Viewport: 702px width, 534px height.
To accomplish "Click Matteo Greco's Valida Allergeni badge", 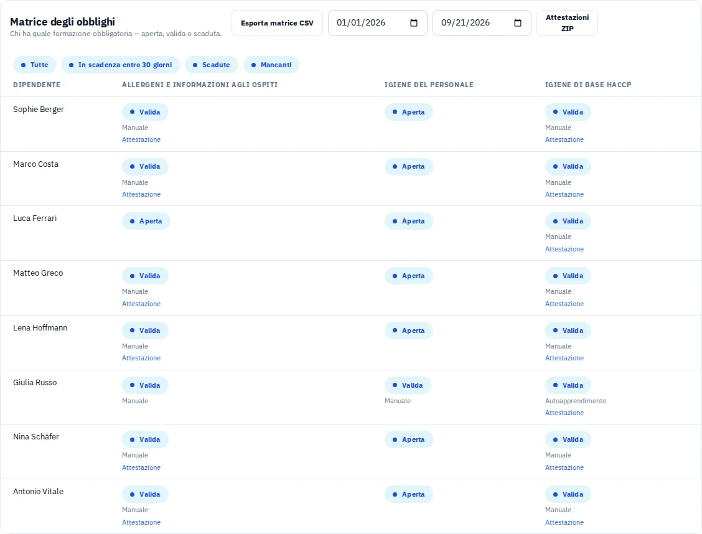I will click(x=145, y=276).
